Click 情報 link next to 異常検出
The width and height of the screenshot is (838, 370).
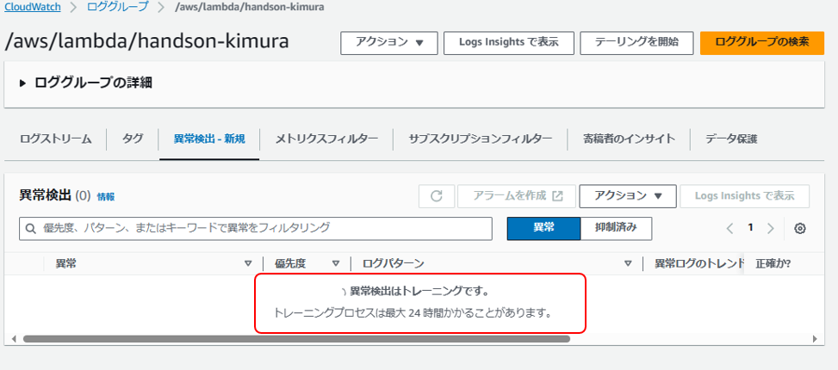click(x=106, y=197)
